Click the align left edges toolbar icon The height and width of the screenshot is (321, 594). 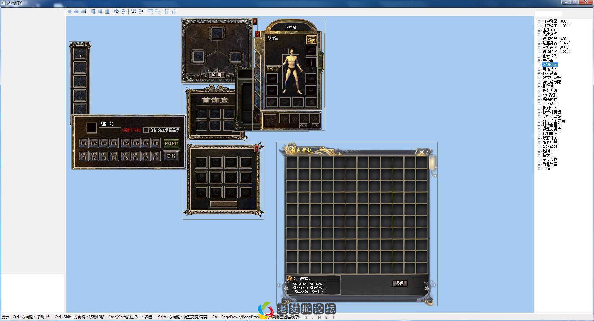click(69, 11)
